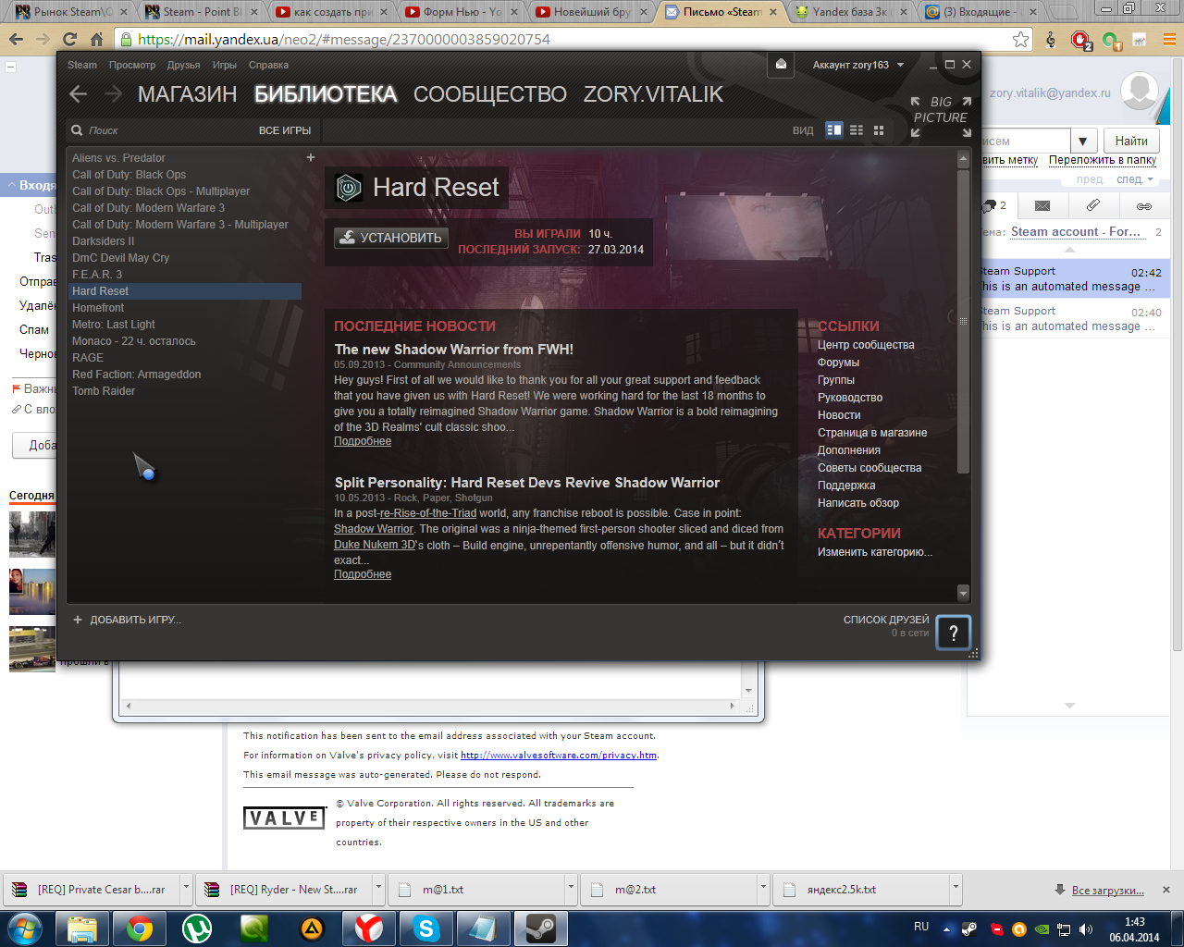
Task: Switch Steam library to detail view
Action: 834,130
